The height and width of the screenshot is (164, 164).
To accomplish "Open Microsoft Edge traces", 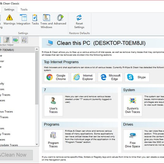I will pyautogui.click(x=110, y=77).
